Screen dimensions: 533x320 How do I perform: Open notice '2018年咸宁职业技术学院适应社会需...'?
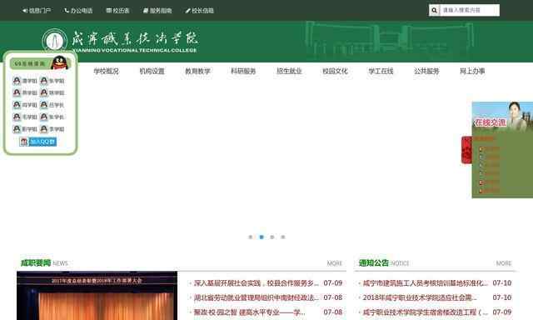[420, 297]
